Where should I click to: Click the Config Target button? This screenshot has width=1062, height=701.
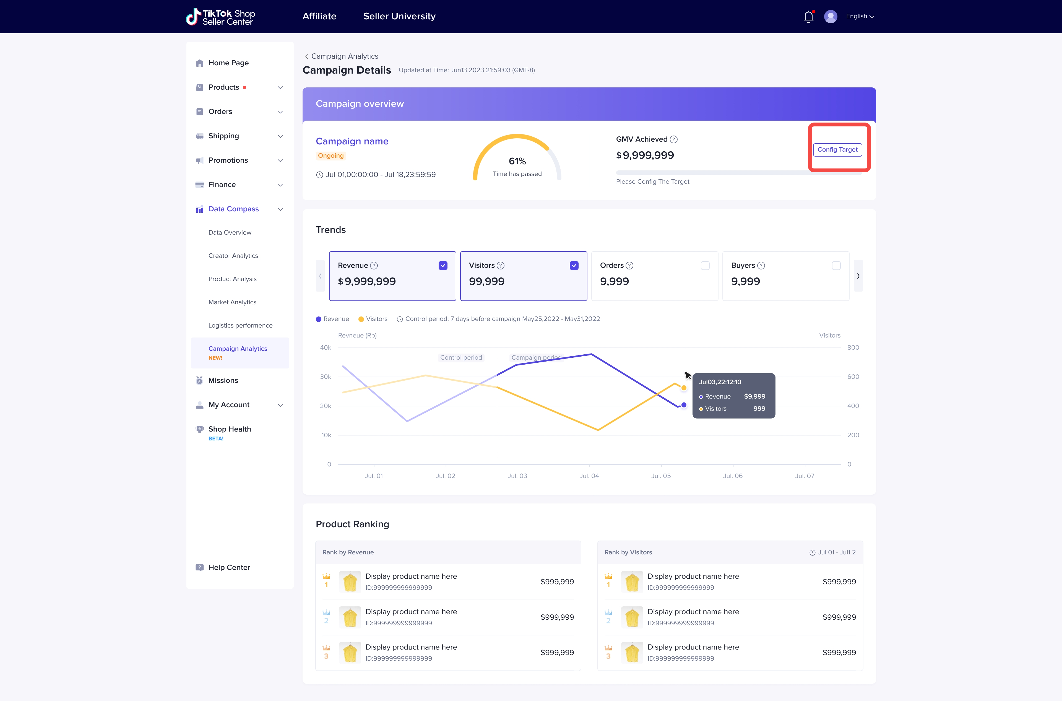coord(837,150)
